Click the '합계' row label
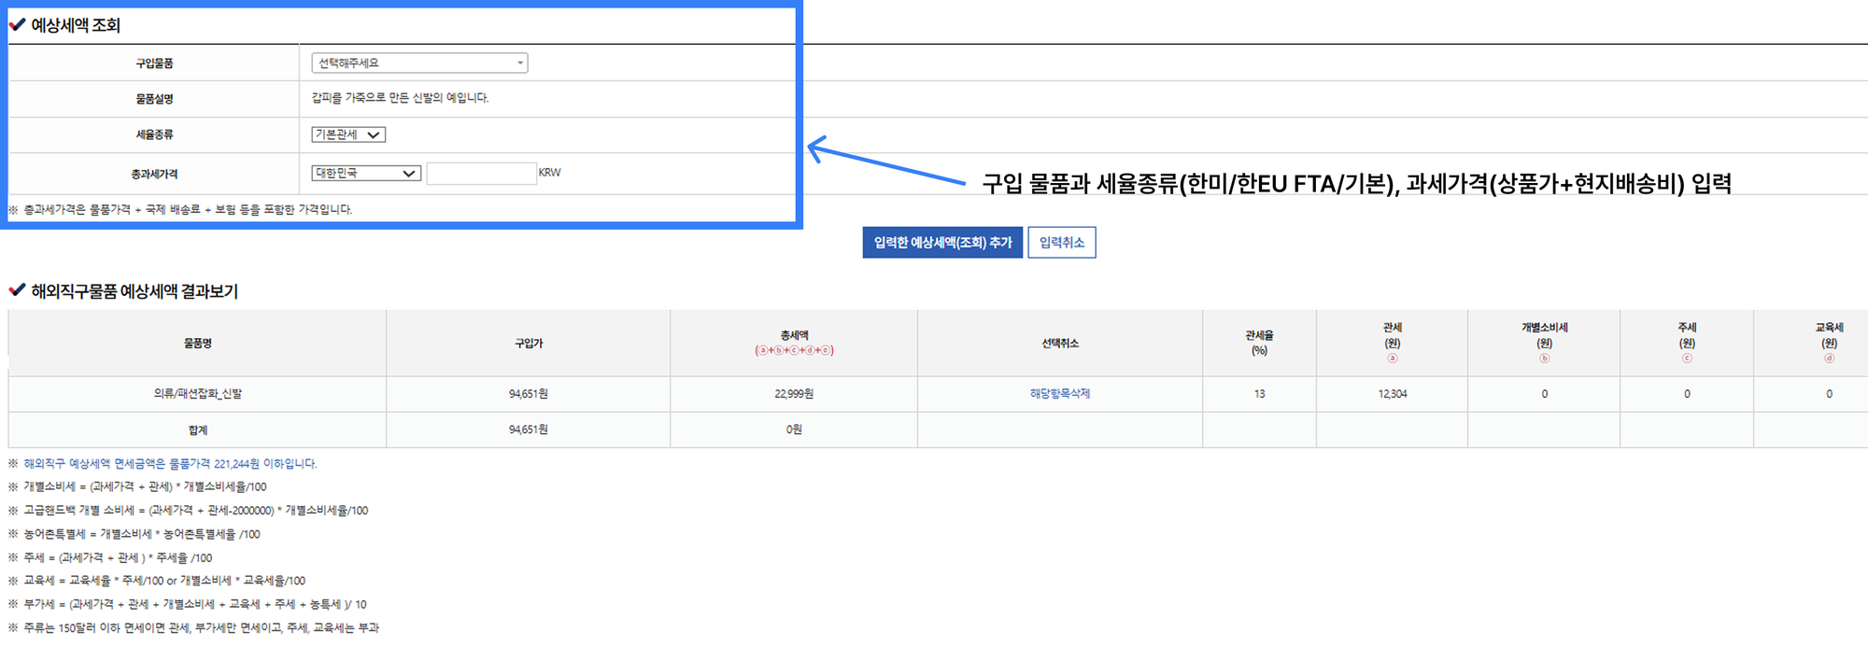Screen dimensions: 1868x647 point(198,430)
